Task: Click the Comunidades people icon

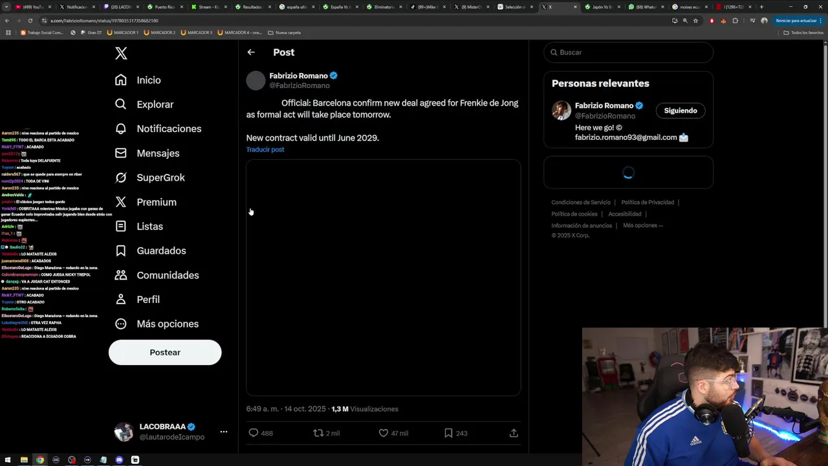Action: (x=121, y=275)
